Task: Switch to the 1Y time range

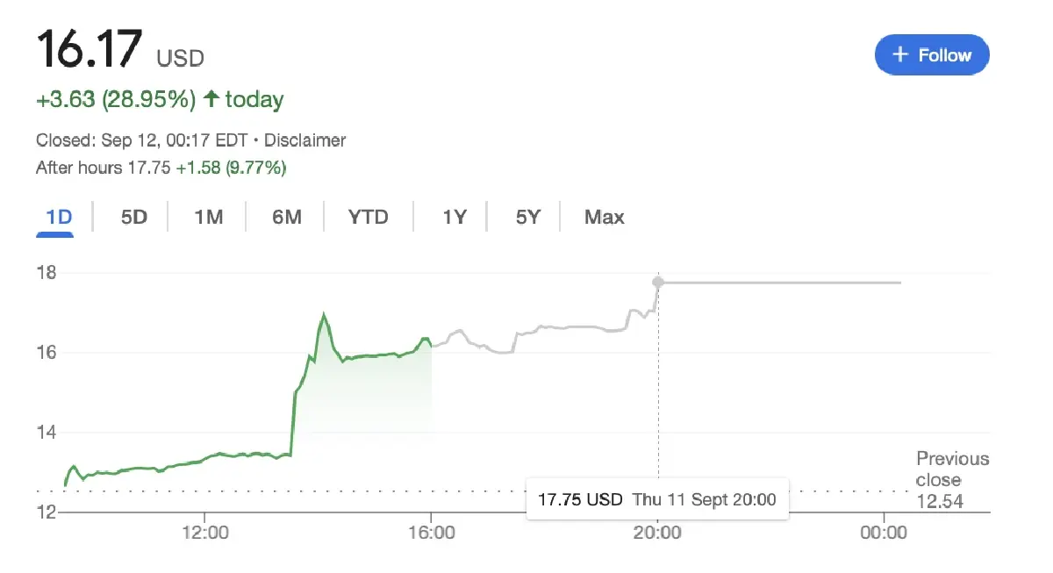Action: click(x=454, y=217)
